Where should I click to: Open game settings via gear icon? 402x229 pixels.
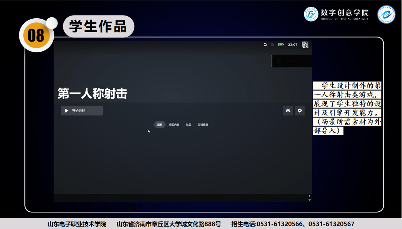tap(300, 111)
